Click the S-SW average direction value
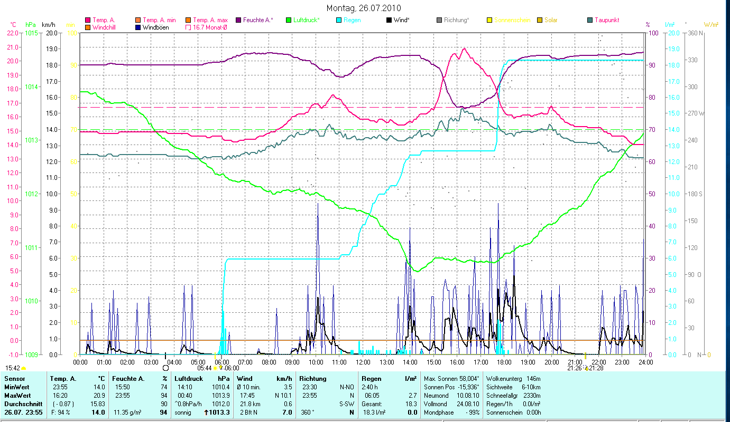The width and height of the screenshot is (730, 422). tap(346, 404)
